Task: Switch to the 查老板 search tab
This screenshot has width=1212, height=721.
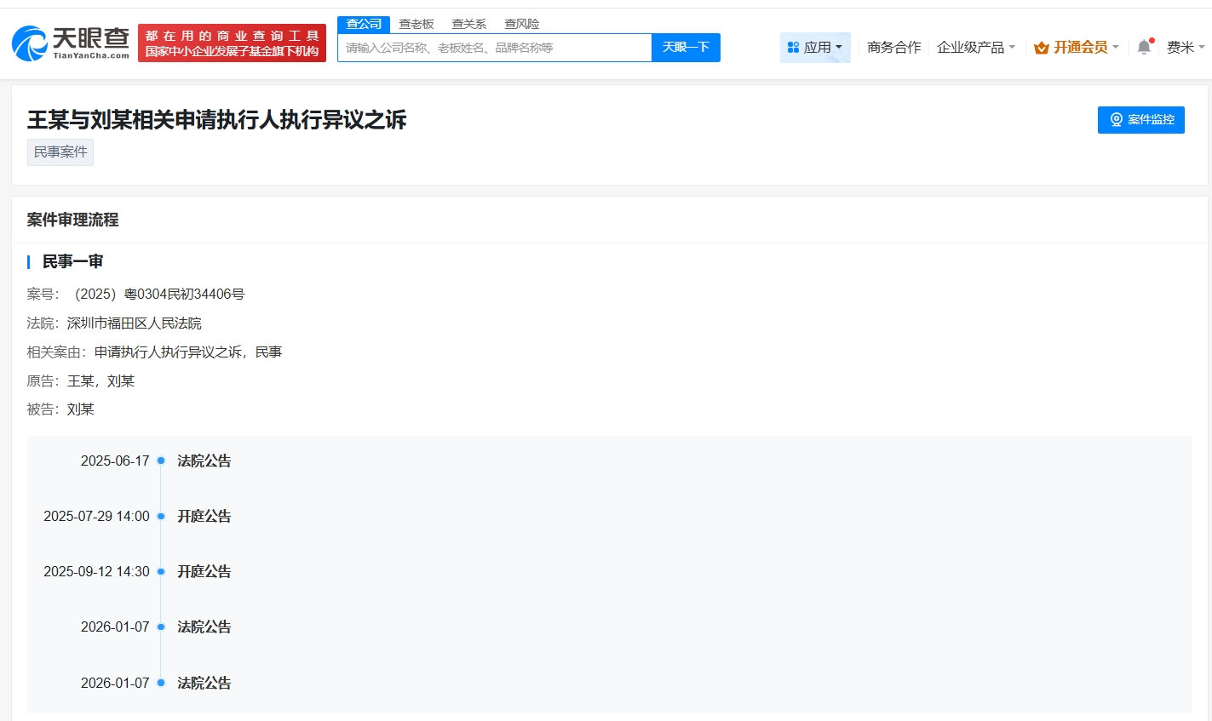Action: tap(416, 24)
